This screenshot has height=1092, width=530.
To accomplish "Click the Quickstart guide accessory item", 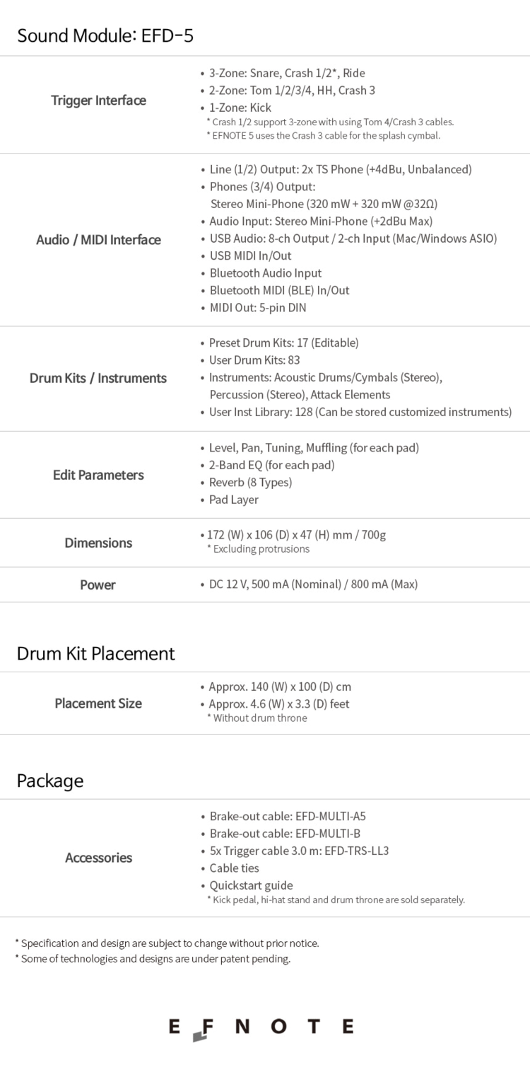I will tap(251, 885).
